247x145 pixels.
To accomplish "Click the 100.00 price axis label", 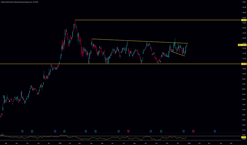I will point(244,74).
